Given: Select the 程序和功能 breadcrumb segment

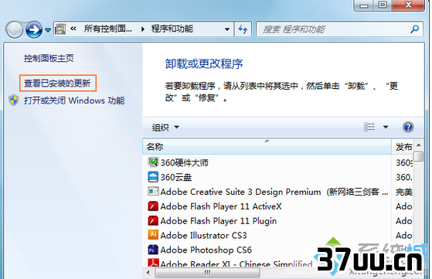Looking at the screenshot, I should coord(172,29).
